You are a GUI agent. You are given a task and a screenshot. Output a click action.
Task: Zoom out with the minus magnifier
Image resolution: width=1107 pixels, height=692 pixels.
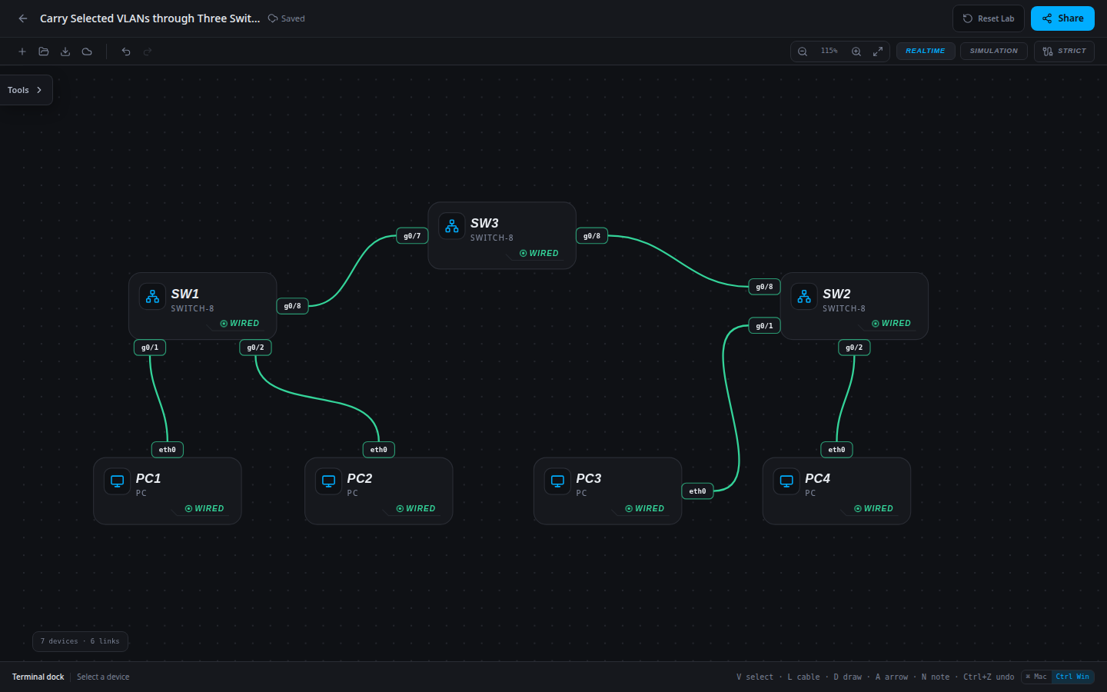coord(803,52)
